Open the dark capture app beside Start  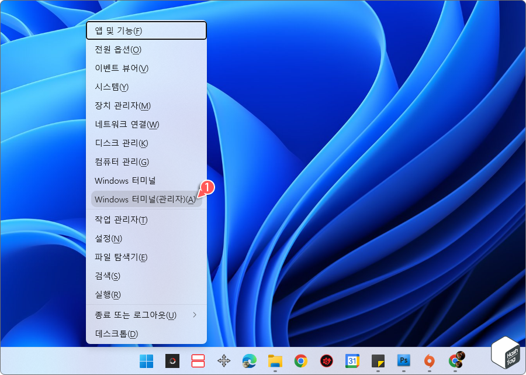[x=171, y=362]
